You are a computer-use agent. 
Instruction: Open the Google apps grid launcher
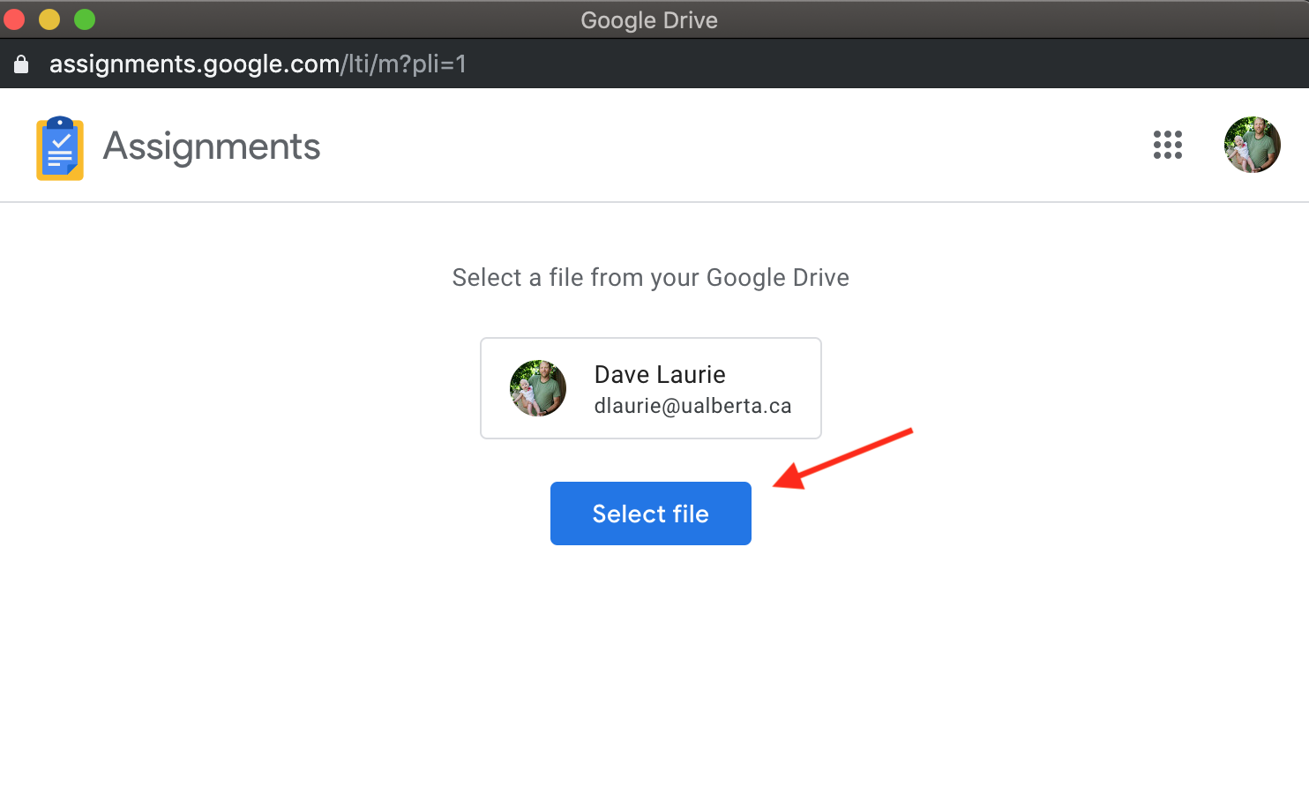click(1167, 145)
